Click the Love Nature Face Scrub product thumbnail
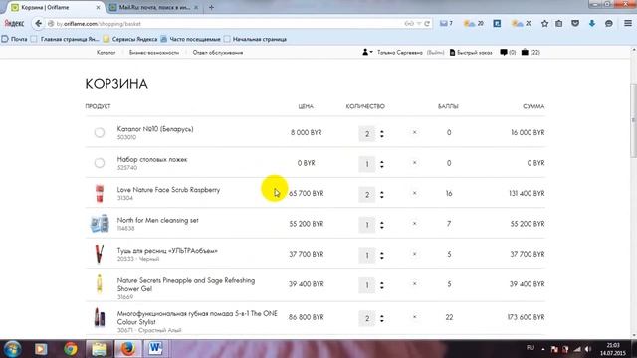The width and height of the screenshot is (637, 358). (100, 193)
